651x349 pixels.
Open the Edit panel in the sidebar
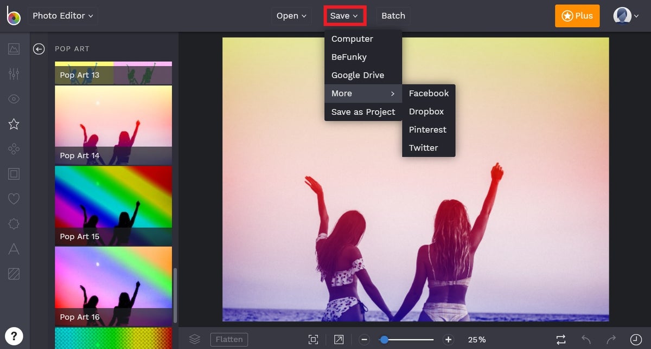14,75
